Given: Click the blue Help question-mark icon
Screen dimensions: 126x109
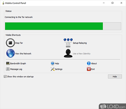Looking at the screenshot, I should tap(52, 63).
